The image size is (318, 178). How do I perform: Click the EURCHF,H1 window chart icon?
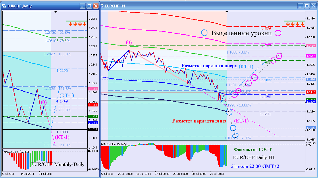102,6
